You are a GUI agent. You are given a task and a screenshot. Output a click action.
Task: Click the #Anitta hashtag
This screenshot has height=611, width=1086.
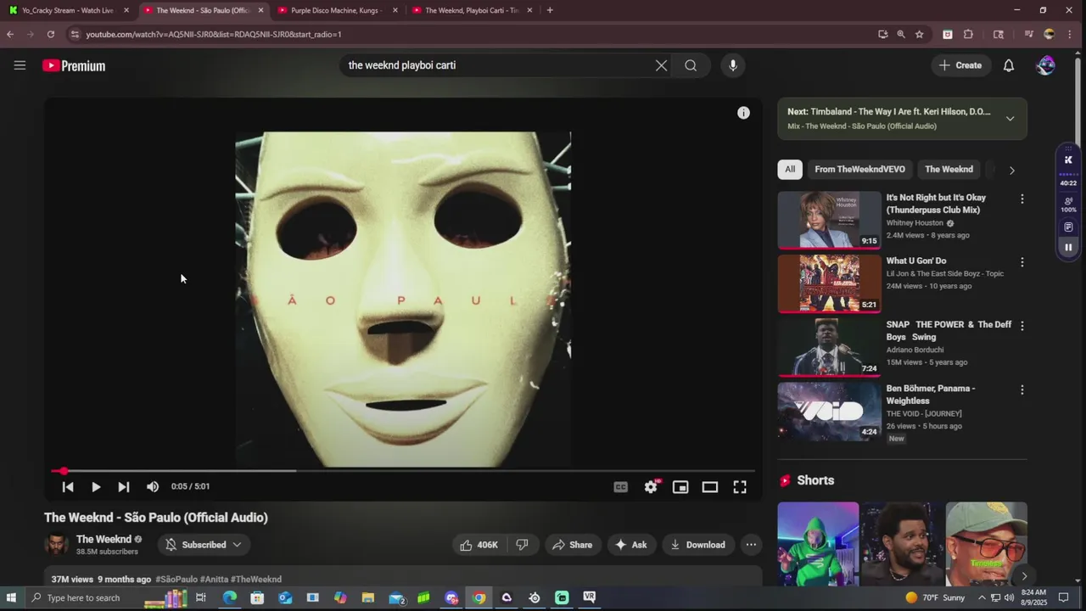(214, 579)
